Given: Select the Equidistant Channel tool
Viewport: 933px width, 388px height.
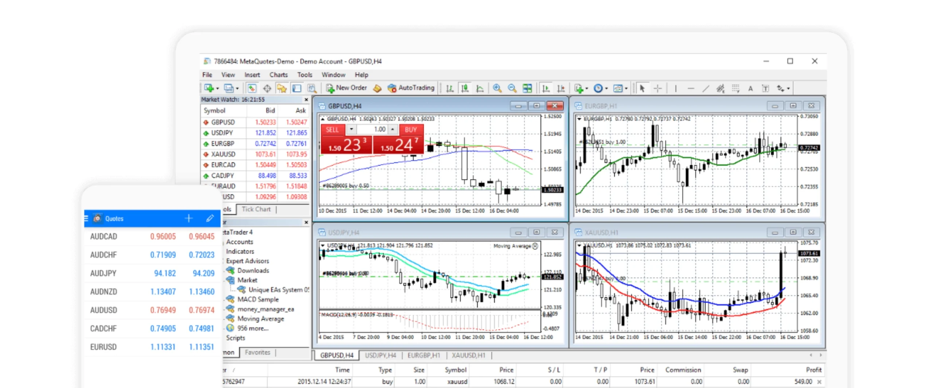Looking at the screenshot, I should coord(720,88).
